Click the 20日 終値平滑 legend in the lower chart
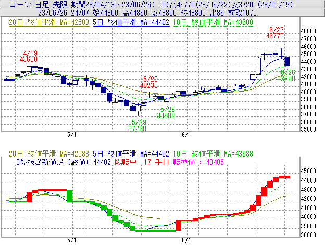Screen dimensions: 325x247 (49, 154)
